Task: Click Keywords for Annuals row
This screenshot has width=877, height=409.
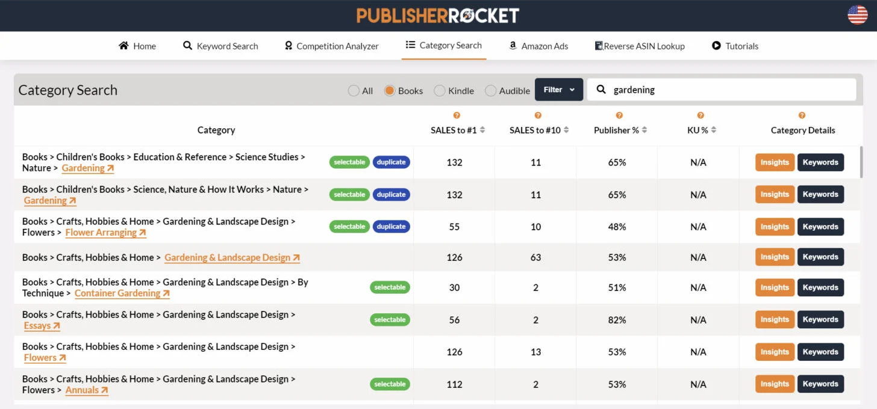Action: (x=820, y=384)
